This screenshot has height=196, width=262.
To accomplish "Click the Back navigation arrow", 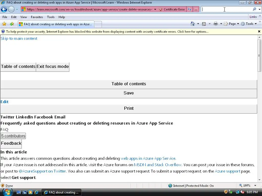I will point(4,9).
